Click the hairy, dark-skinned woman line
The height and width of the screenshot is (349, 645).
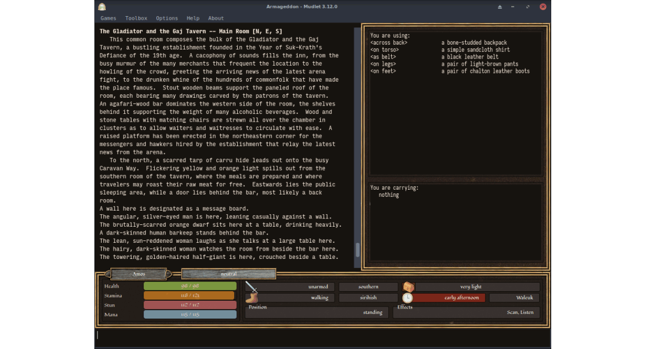219,249
